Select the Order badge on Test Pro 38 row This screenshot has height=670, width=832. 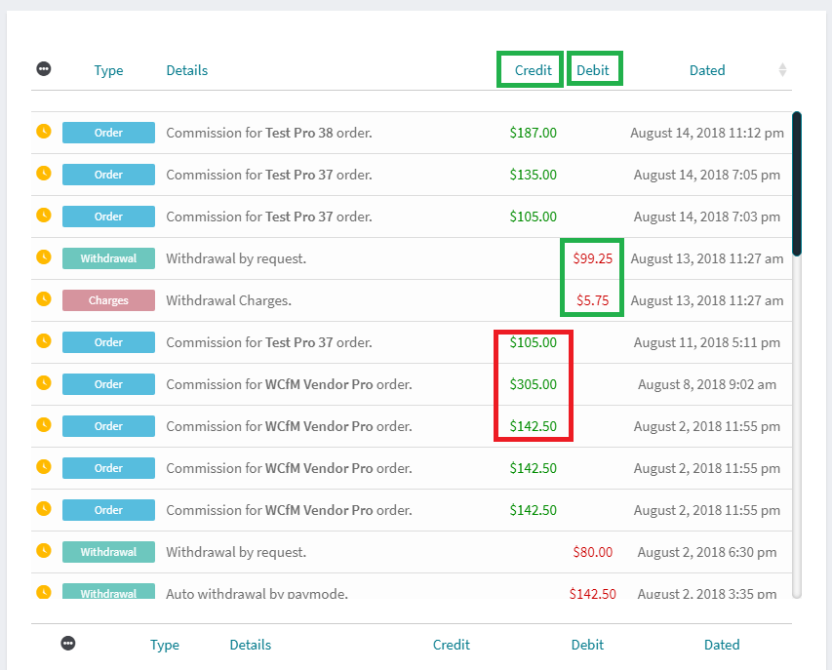click(x=108, y=132)
